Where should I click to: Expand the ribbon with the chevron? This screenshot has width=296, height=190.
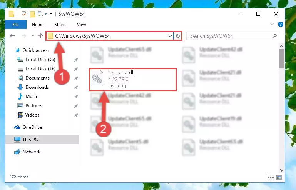pyautogui.click(x=272, y=24)
